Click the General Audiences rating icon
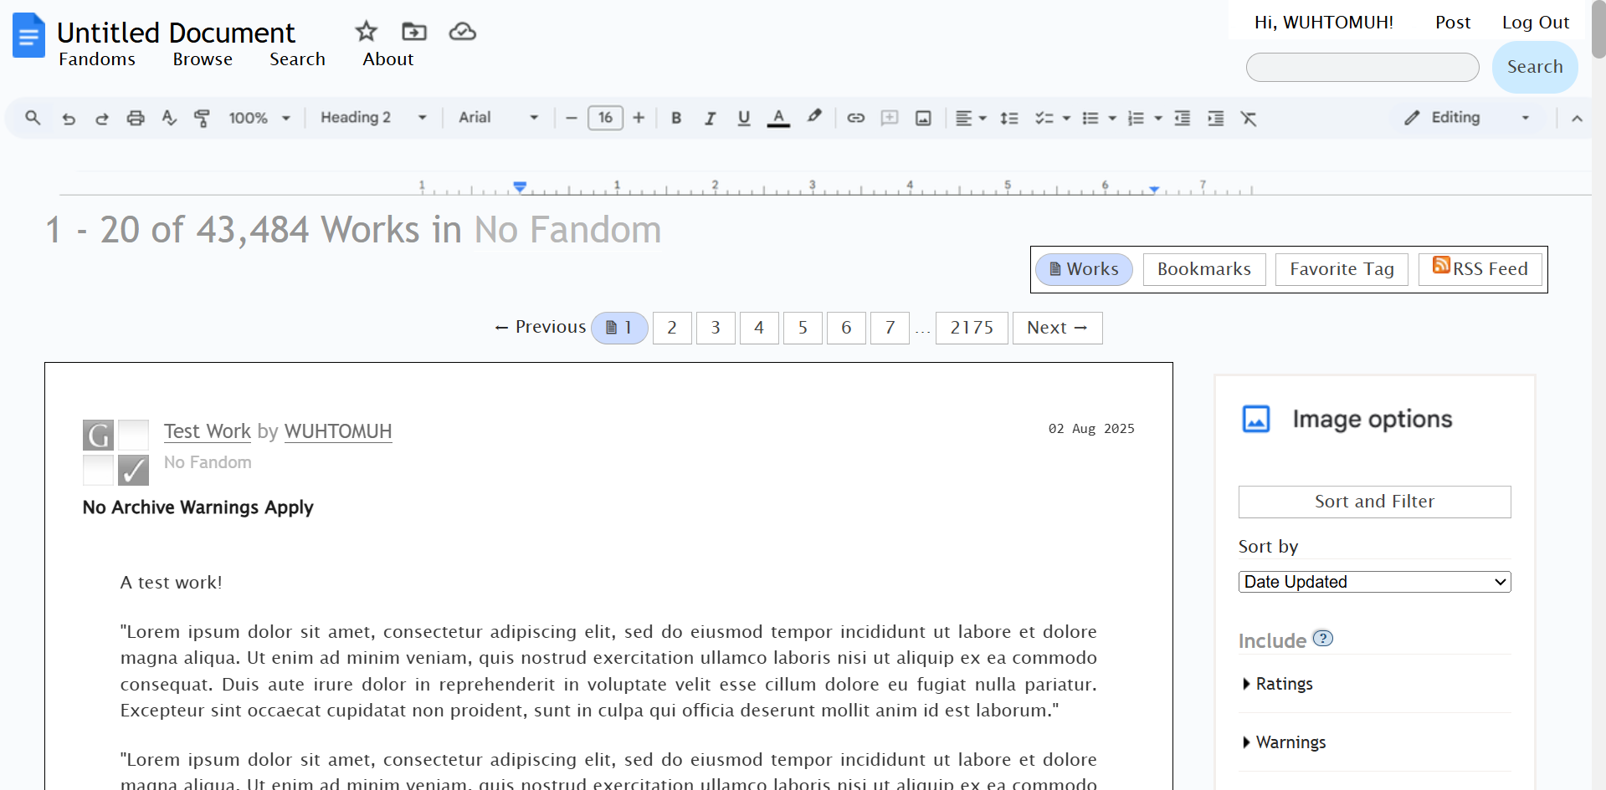1606x790 pixels. (98, 435)
